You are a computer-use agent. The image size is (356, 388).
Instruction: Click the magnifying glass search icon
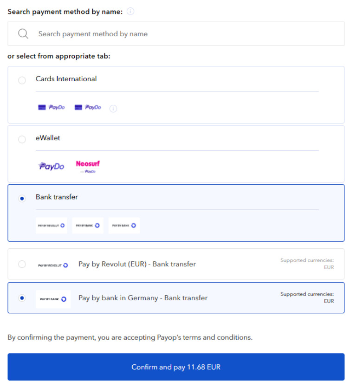(23, 34)
